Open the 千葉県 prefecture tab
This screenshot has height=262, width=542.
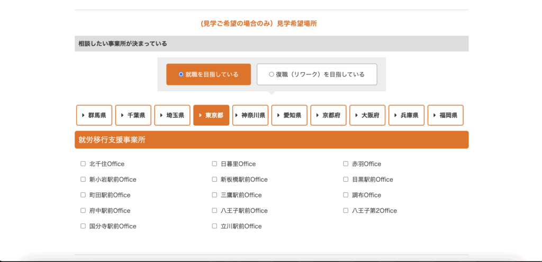point(133,115)
